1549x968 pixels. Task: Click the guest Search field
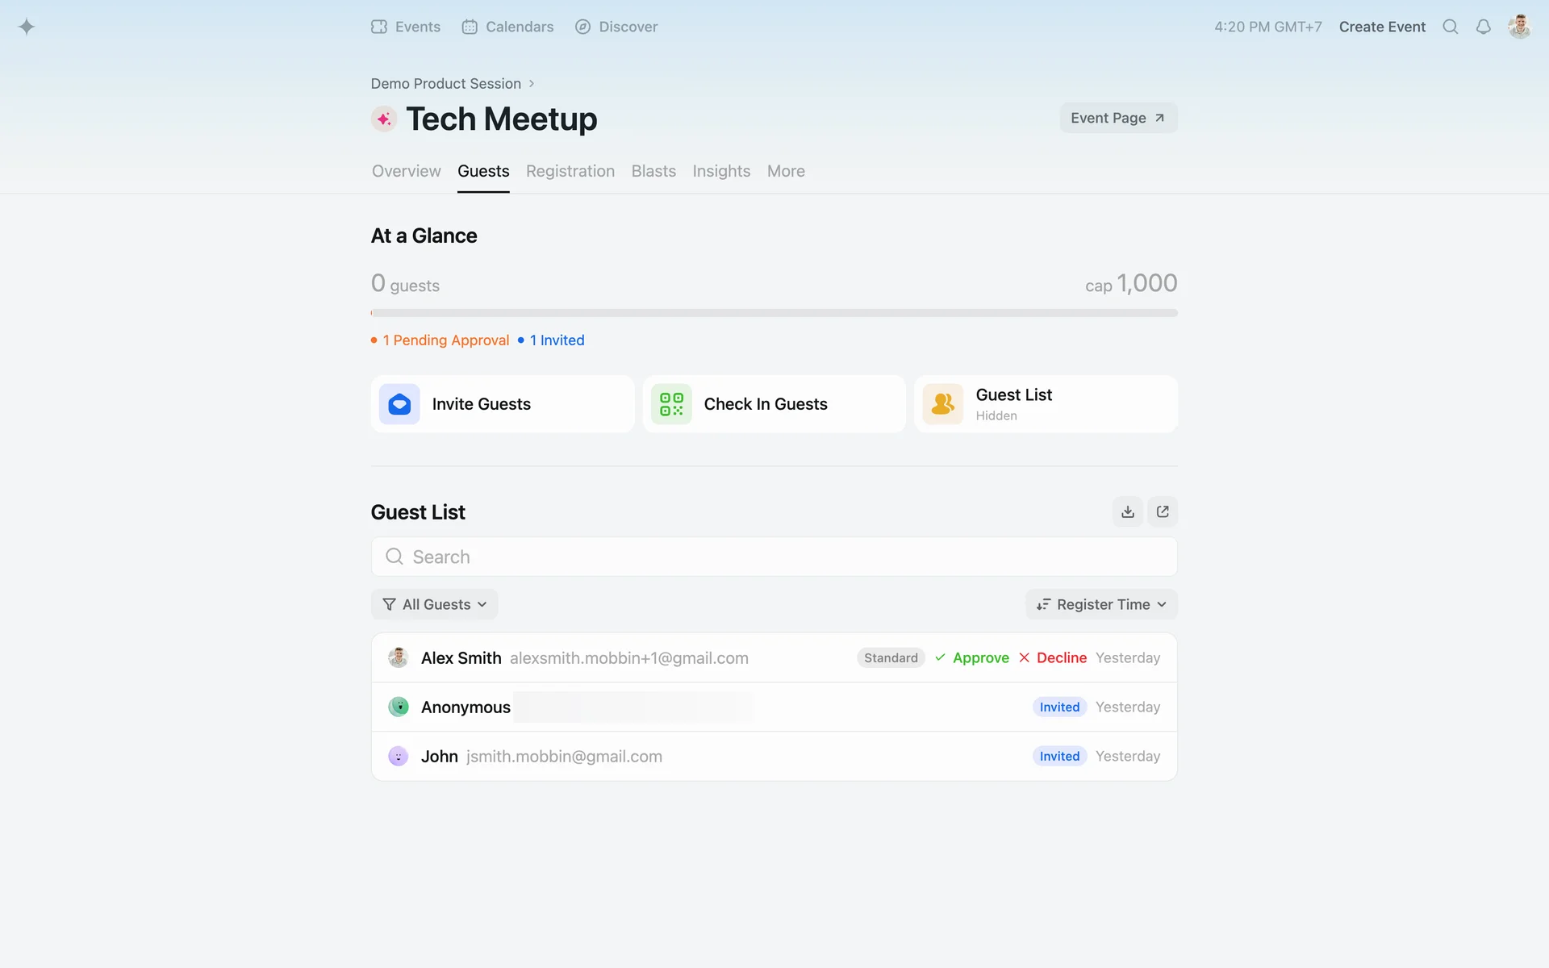[x=774, y=557]
